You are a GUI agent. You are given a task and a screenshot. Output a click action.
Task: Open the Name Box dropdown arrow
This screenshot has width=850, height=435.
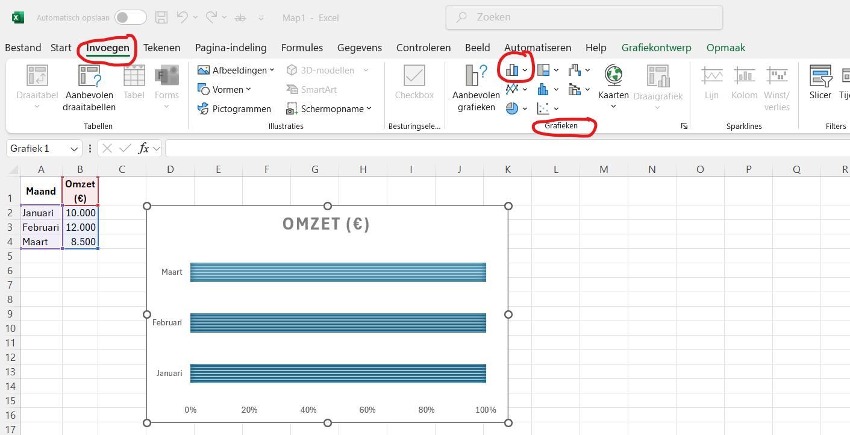pos(75,149)
